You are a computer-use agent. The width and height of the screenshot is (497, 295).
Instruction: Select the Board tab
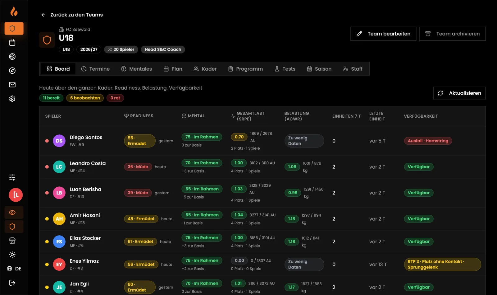point(58,69)
